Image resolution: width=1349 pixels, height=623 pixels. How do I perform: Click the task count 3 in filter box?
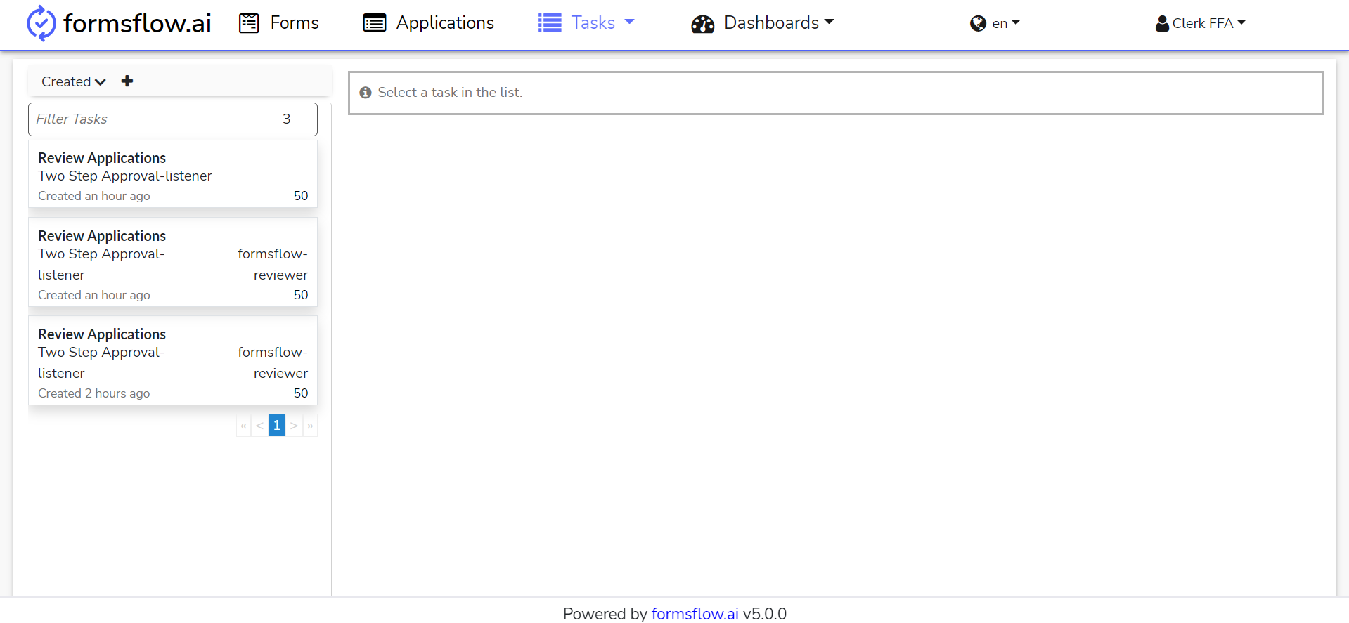pos(287,119)
